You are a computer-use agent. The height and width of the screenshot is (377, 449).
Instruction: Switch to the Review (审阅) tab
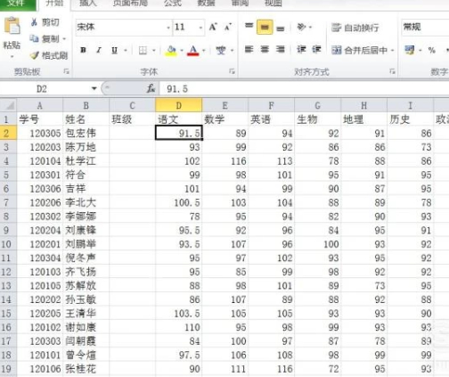pyautogui.click(x=240, y=4)
